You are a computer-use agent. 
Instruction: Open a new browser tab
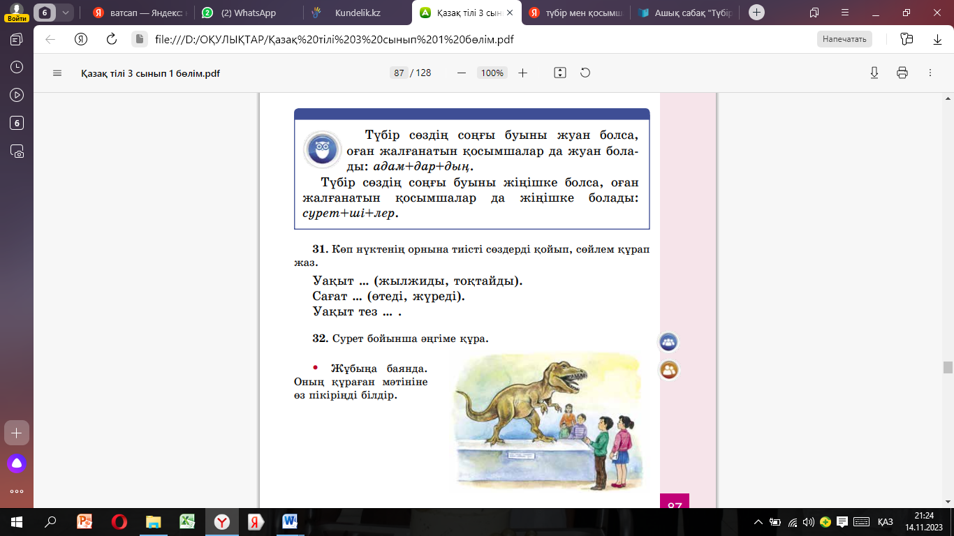coord(756,13)
